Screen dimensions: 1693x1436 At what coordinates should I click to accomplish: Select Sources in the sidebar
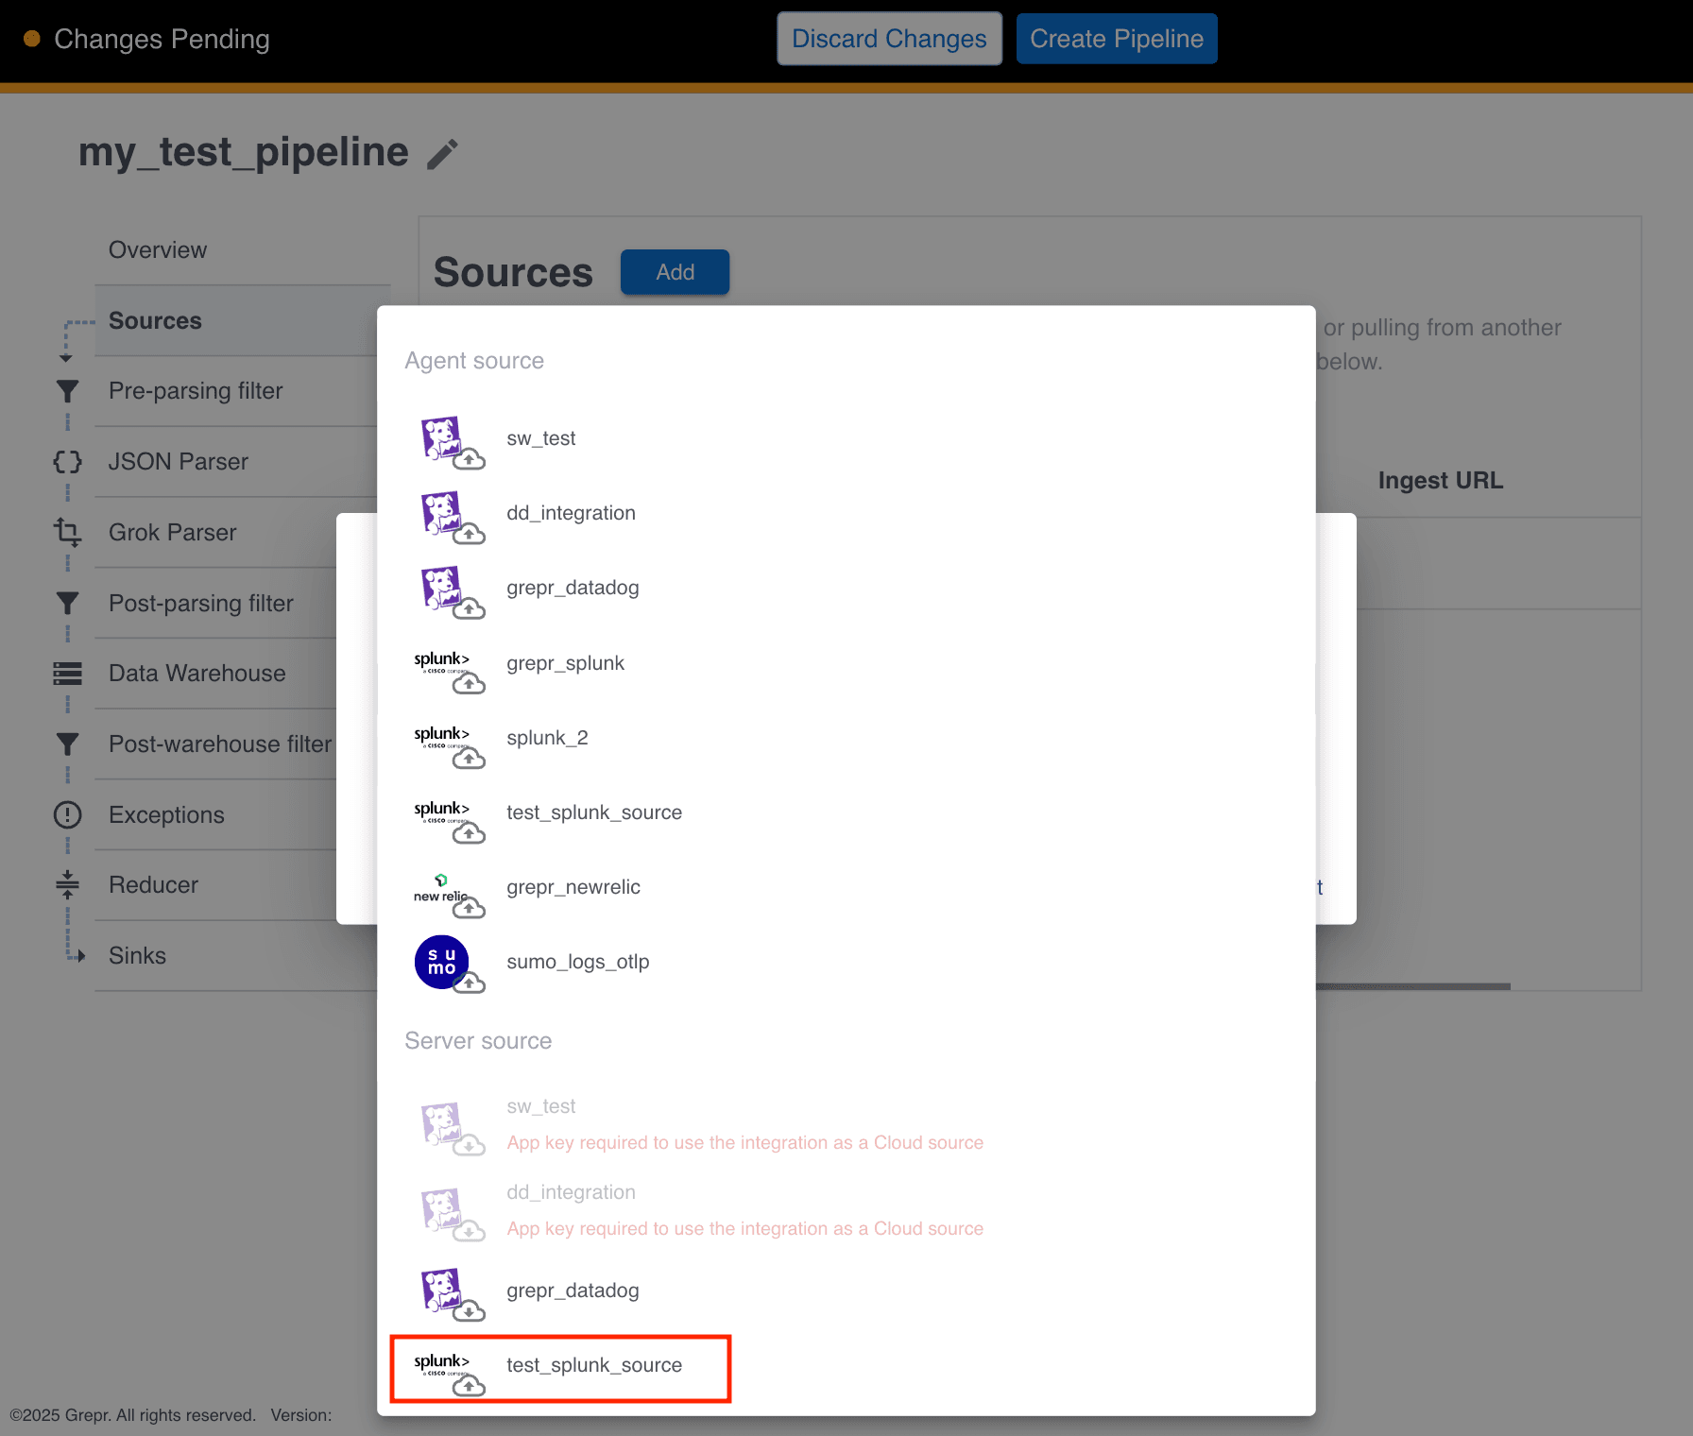(235, 321)
